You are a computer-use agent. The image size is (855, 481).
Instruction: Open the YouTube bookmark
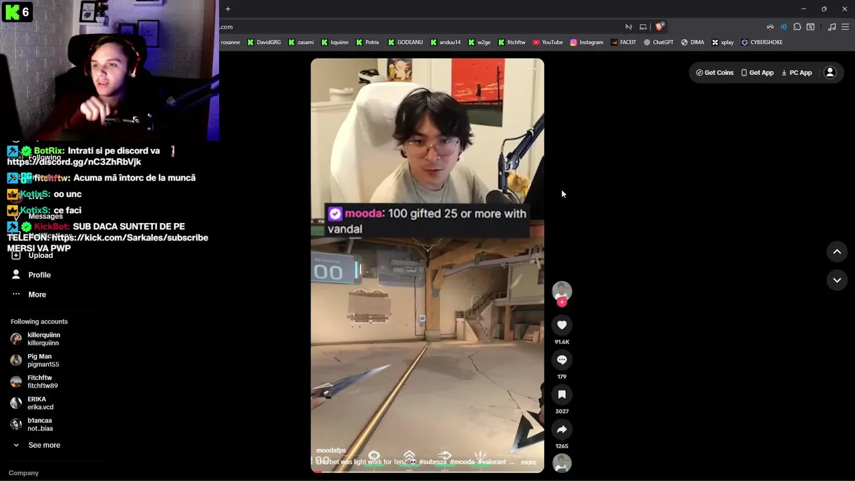548,42
